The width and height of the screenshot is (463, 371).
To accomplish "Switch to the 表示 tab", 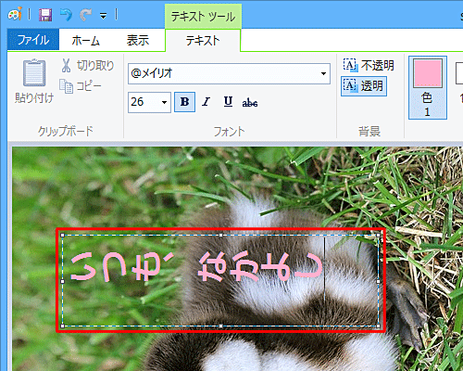I will (138, 40).
